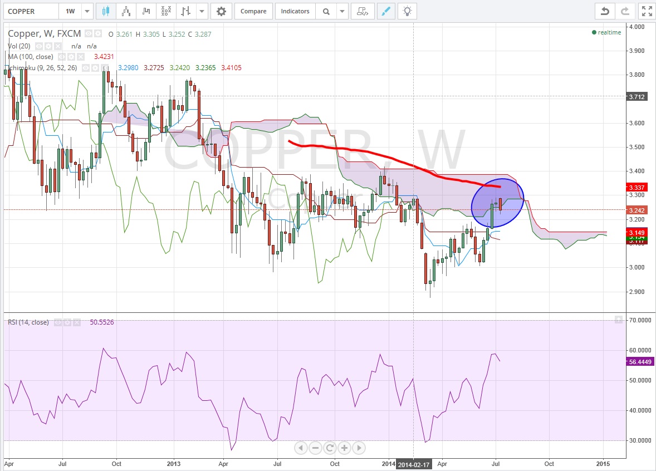This screenshot has height=471, width=656.
Task: Toggle visibility of the Ichimoku indicator
Action: [87, 68]
